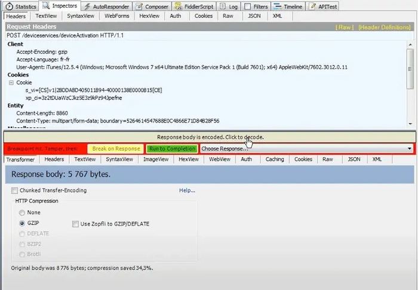
Task: Switch to the response ImageView tab
Action: [155, 160]
